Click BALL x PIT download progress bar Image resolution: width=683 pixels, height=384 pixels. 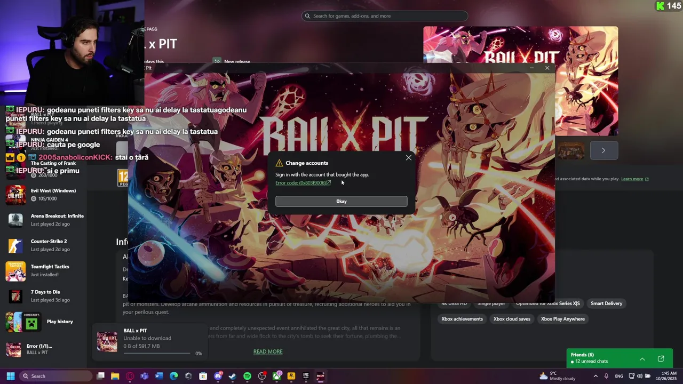click(x=157, y=354)
